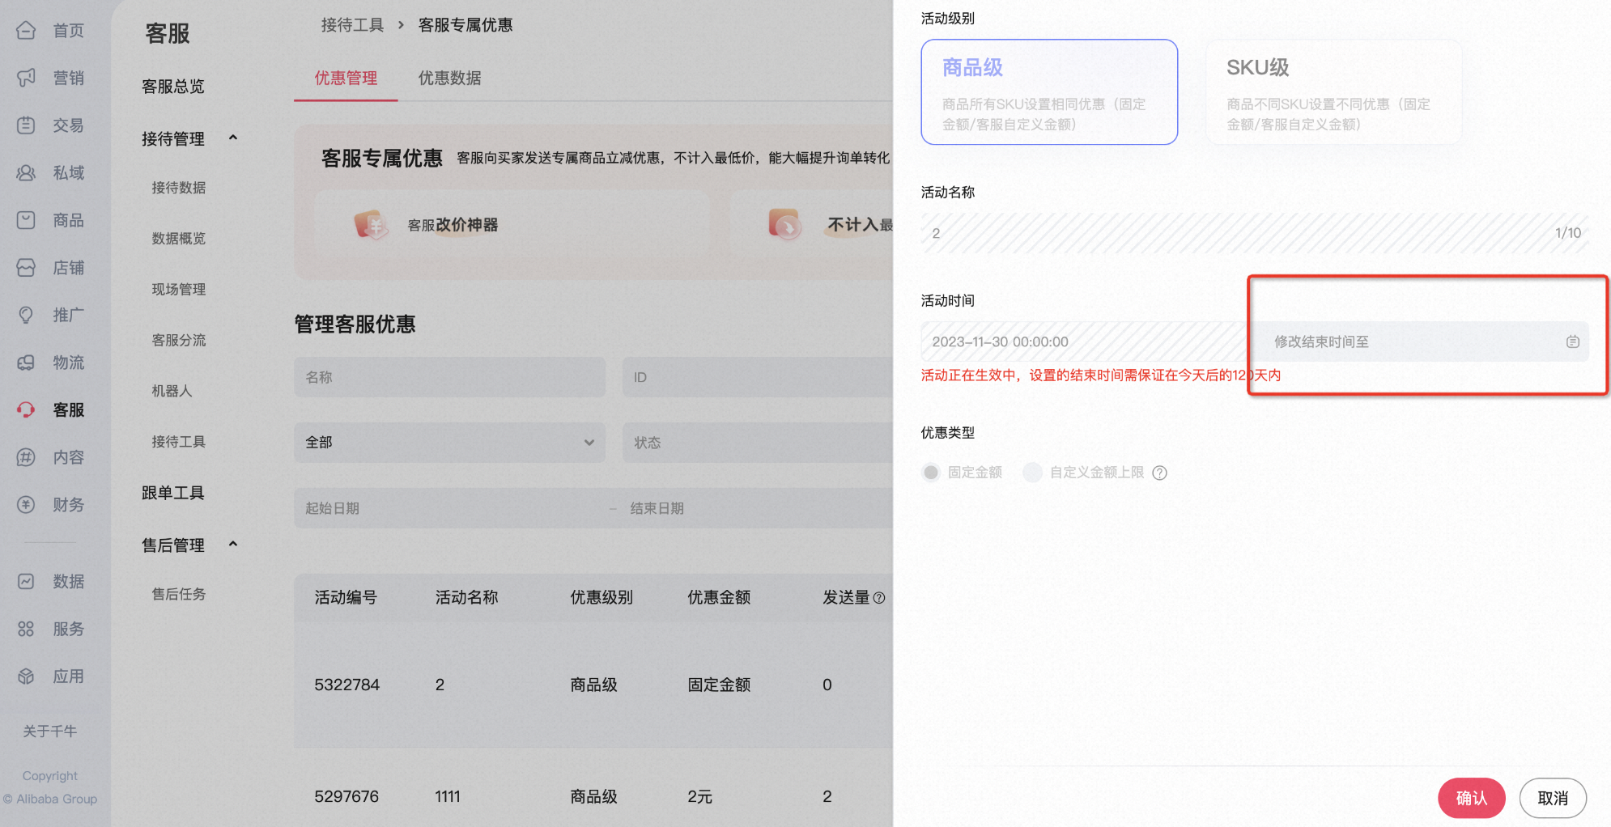This screenshot has width=1611, height=827.
Task: Click the 服务 grid icon
Action: (26, 629)
